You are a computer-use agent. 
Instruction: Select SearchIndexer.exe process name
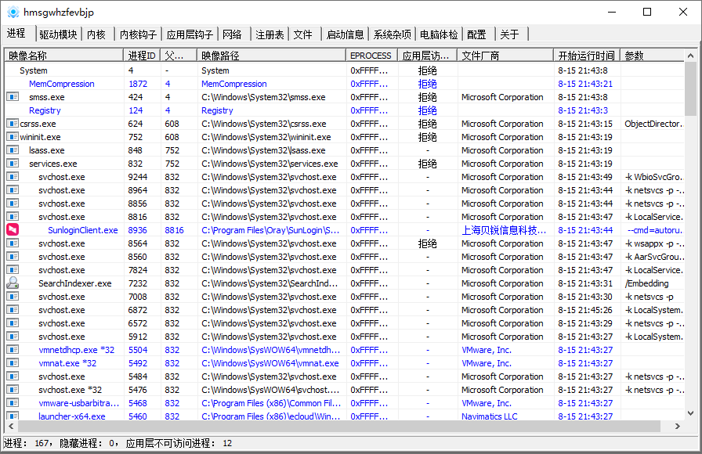coord(74,283)
